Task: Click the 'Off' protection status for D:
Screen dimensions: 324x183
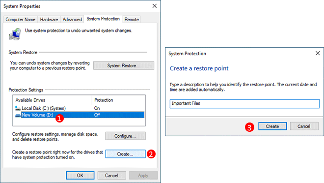Action: click(97, 115)
